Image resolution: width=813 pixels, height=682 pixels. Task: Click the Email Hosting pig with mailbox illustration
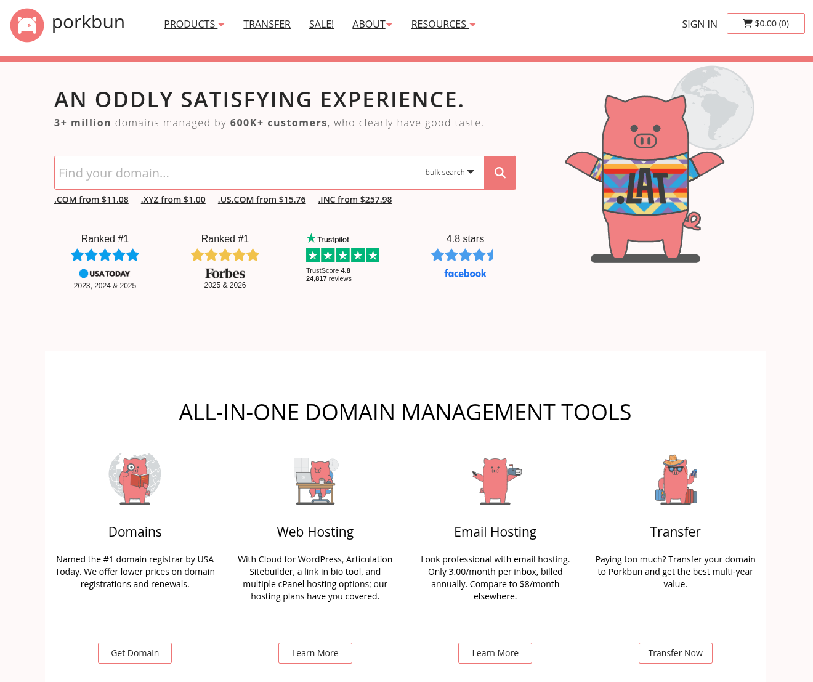point(496,481)
